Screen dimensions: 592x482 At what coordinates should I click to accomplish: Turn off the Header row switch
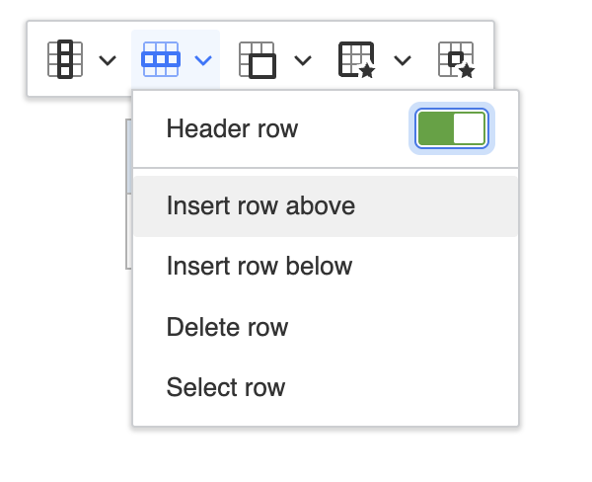click(x=451, y=128)
